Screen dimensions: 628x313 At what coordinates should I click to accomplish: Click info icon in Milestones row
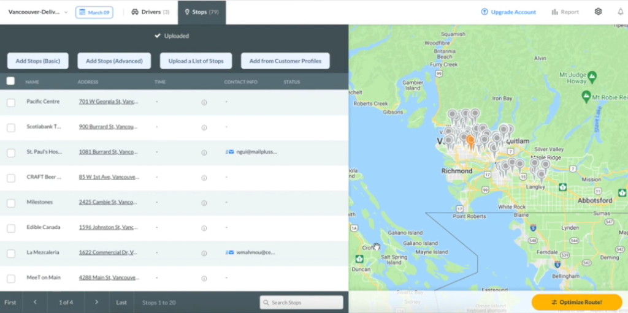(x=204, y=203)
